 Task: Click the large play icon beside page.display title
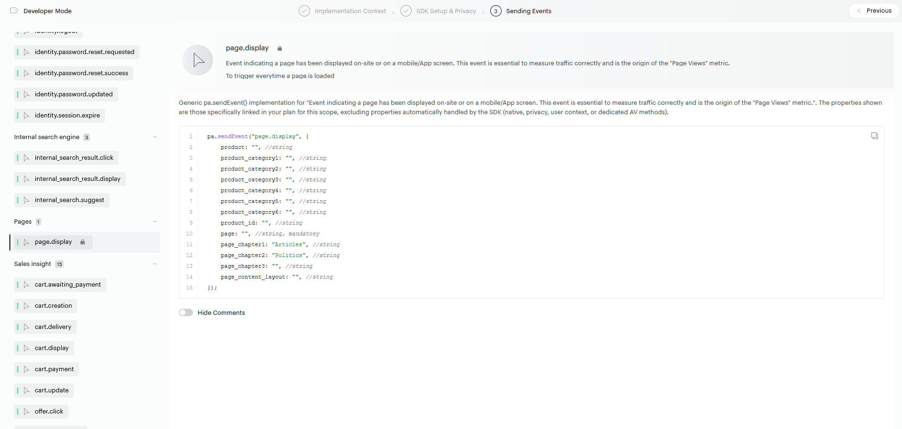pos(198,60)
